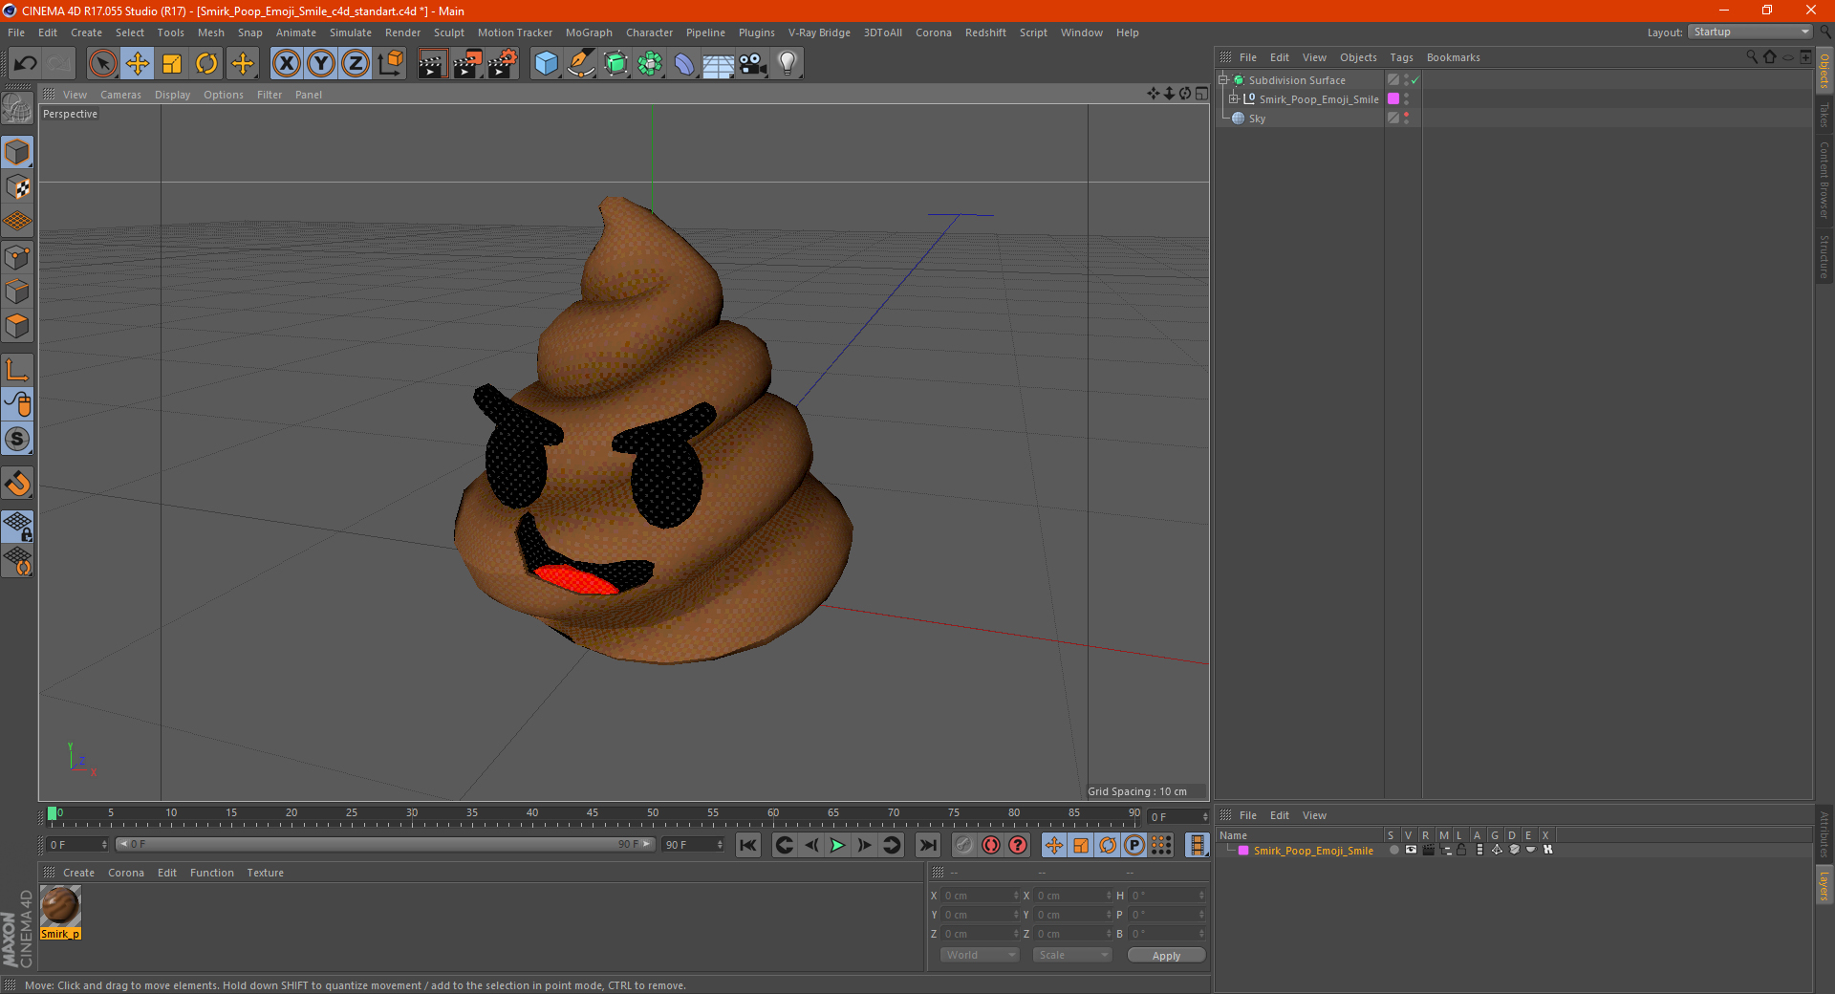Open the Scale mode dropdown
Image resolution: width=1835 pixels, height=994 pixels.
click(1071, 955)
